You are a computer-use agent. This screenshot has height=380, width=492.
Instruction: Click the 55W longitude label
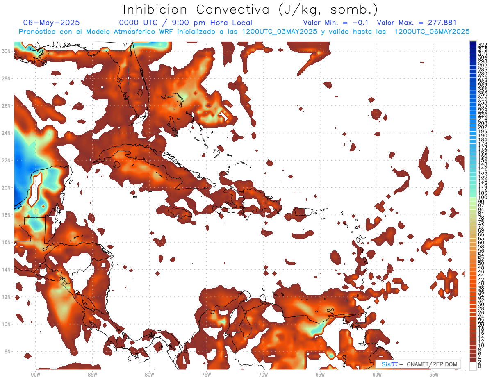pos(434,375)
